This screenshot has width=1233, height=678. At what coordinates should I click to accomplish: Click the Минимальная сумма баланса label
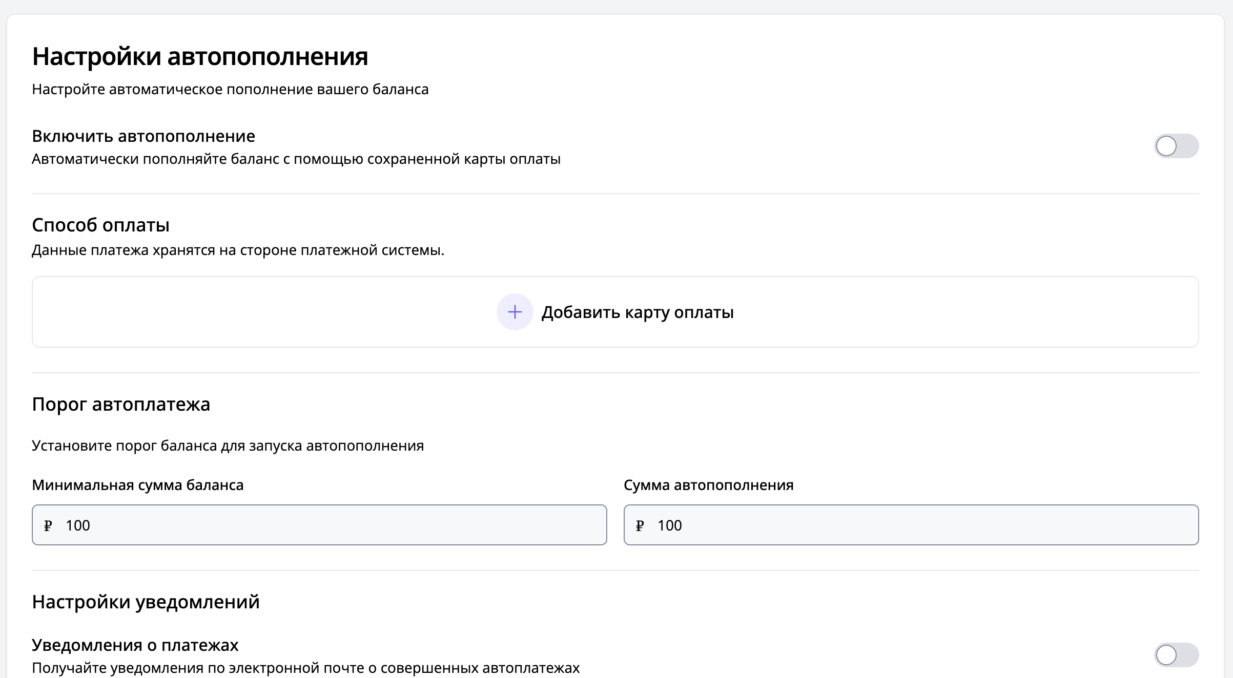(x=137, y=485)
